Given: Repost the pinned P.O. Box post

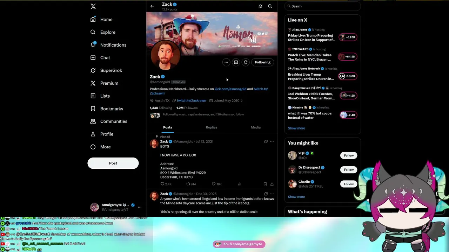Looking at the screenshot, I should coord(191,184).
